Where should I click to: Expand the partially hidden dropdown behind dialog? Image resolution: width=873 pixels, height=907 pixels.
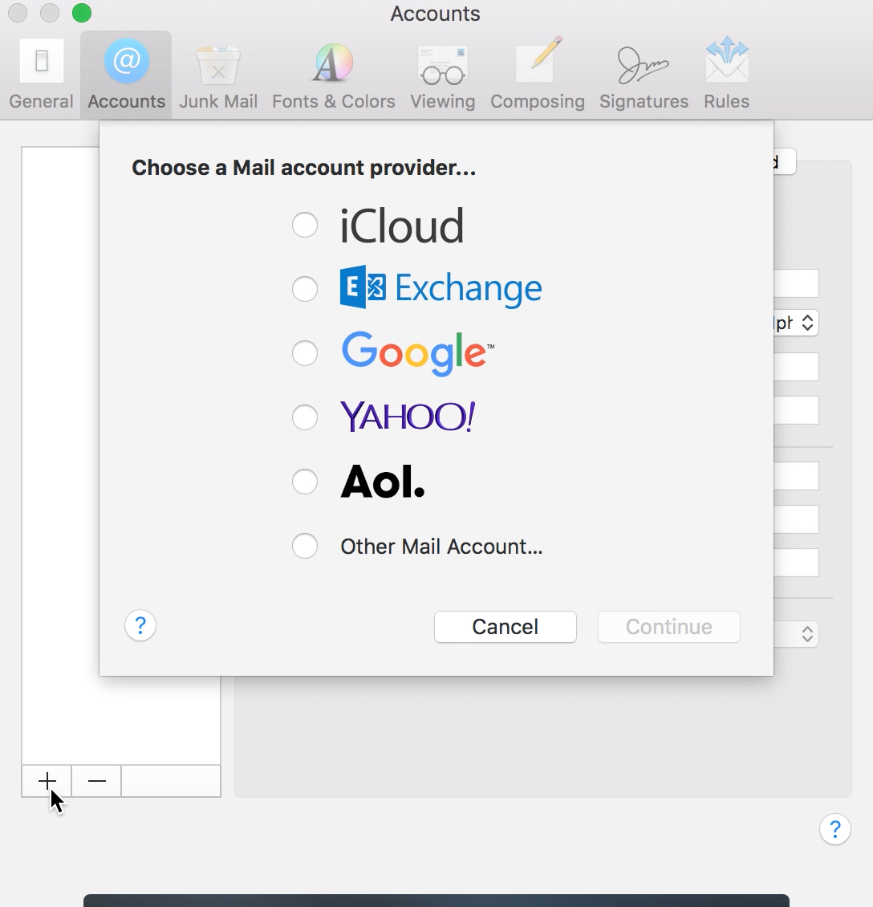pos(796,323)
